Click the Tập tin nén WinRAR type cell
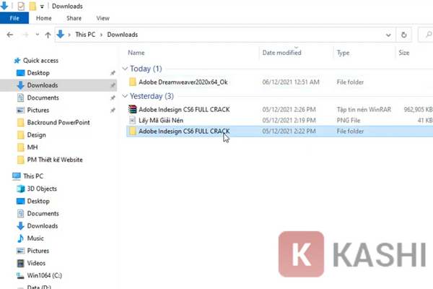Viewport: 433px width, 289px height. (x=364, y=110)
